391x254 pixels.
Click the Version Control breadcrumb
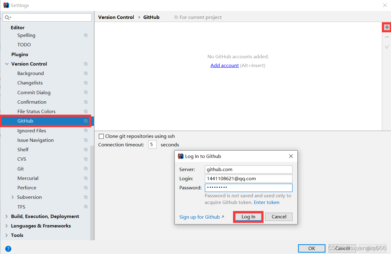(116, 17)
